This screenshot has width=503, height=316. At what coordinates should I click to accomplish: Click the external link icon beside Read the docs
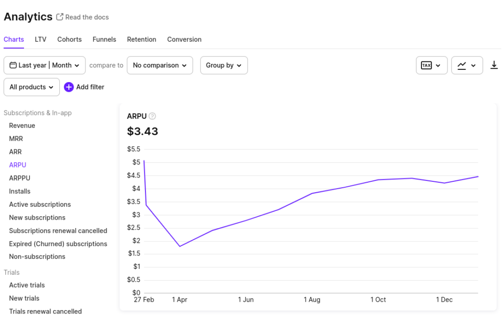(60, 17)
